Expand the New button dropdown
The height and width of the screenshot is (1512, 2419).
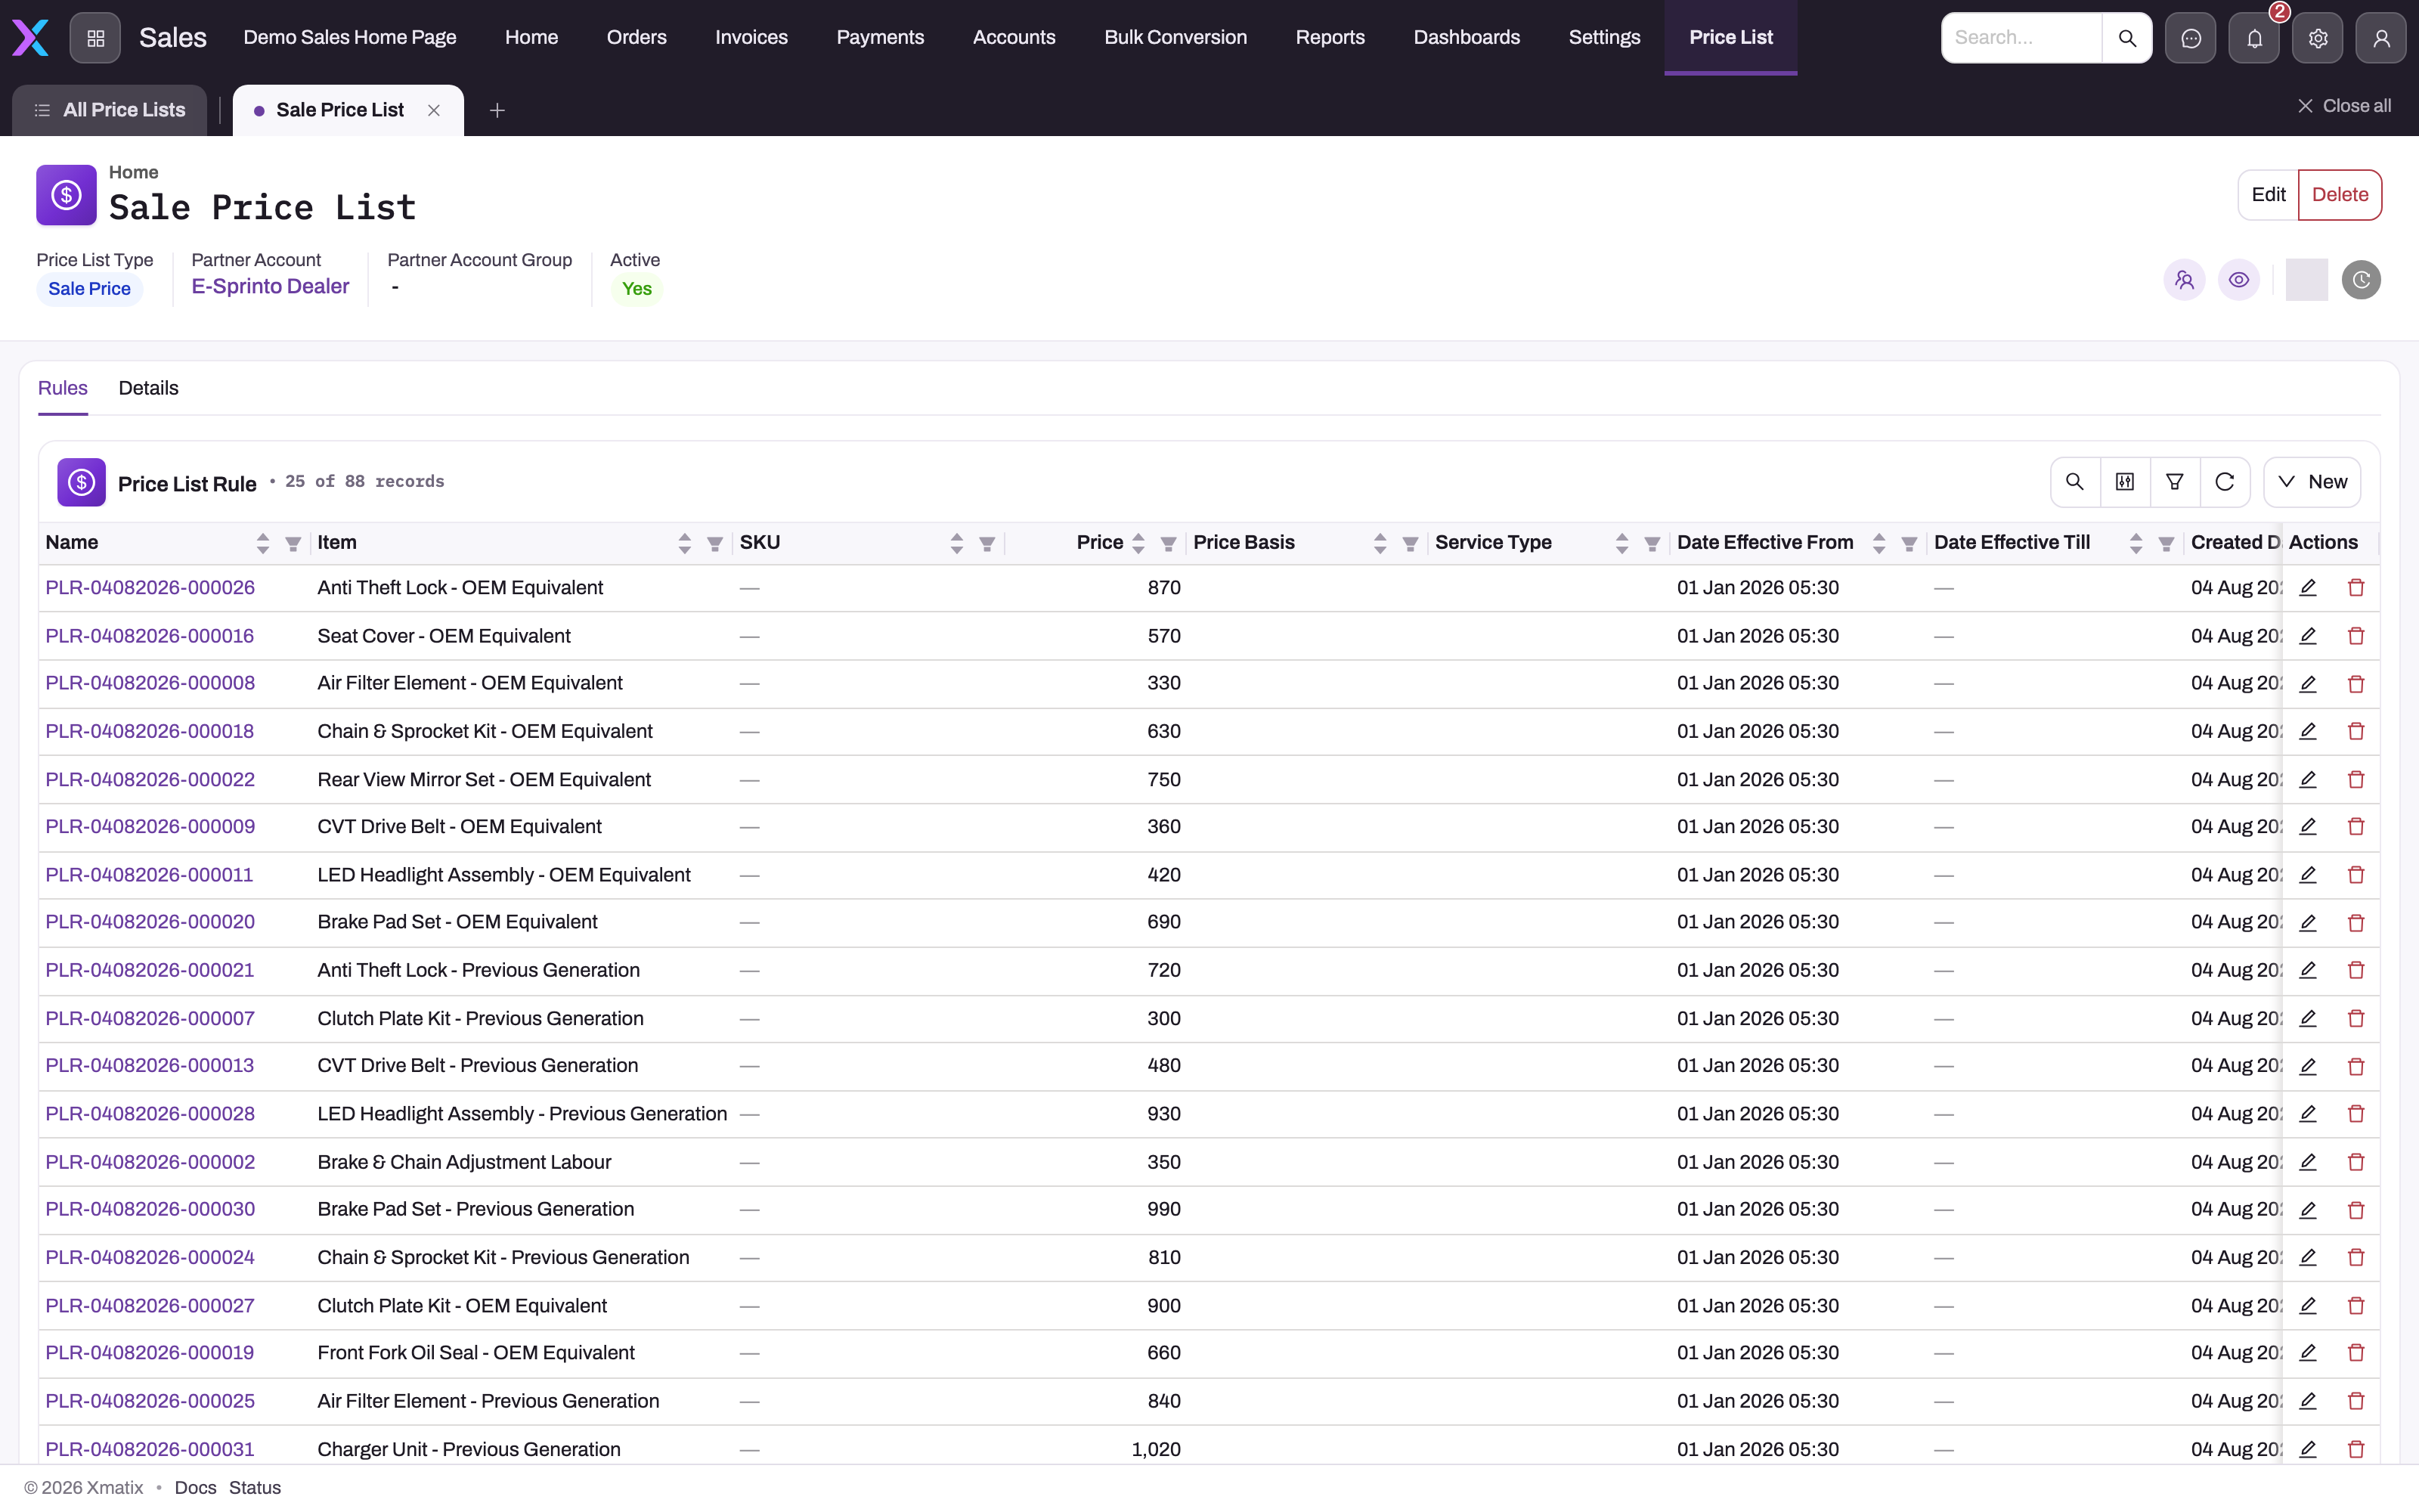point(2312,482)
